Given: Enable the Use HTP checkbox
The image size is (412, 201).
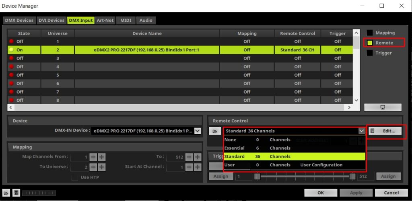Looking at the screenshot, I should (75, 177).
